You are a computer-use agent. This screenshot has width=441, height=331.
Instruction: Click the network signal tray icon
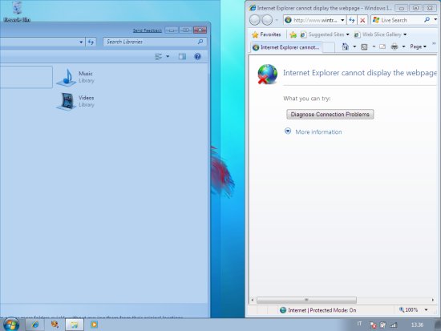pyautogui.click(x=393, y=325)
